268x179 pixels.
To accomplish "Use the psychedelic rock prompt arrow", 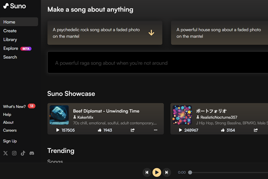I will (x=151, y=33).
